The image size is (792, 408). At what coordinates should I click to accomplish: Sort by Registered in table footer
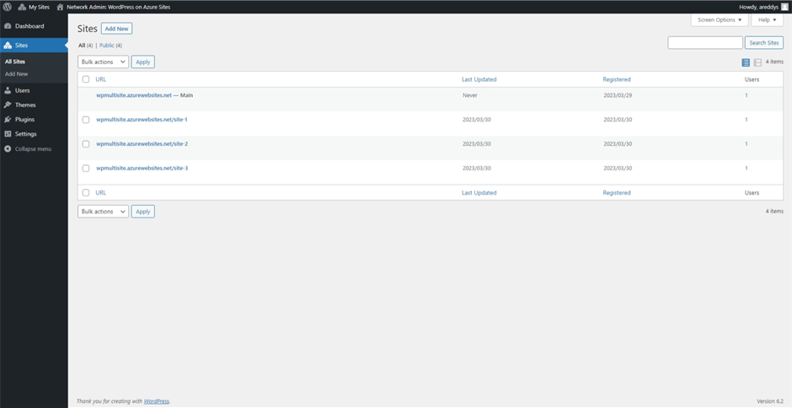click(617, 193)
